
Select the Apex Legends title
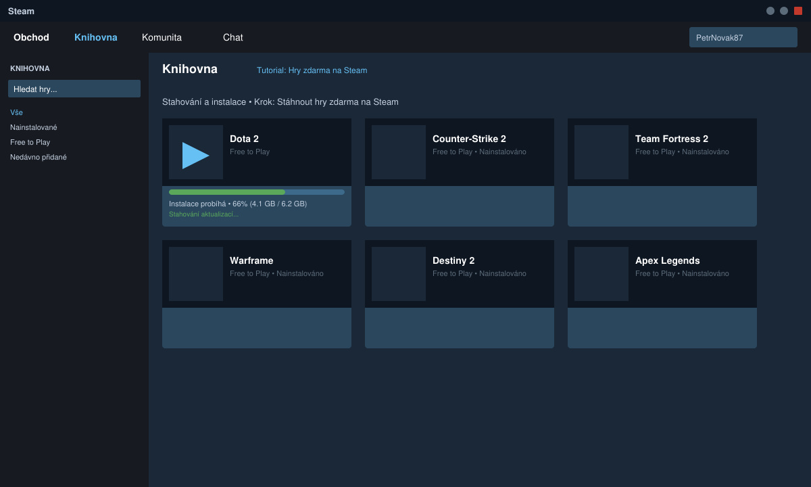pyautogui.click(x=668, y=260)
